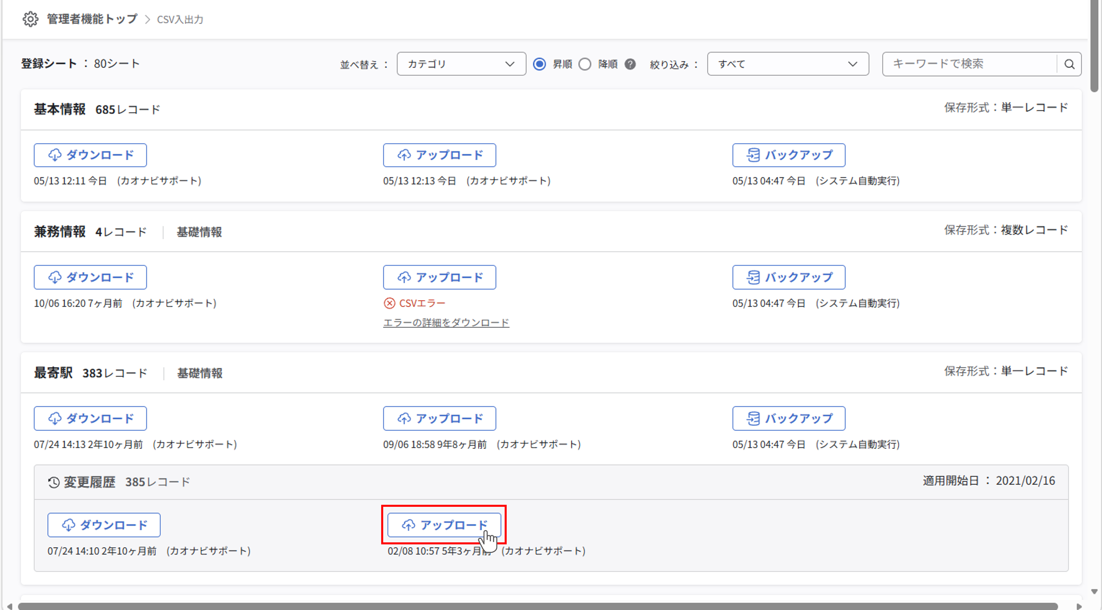Click the sort order help question icon

pos(630,64)
